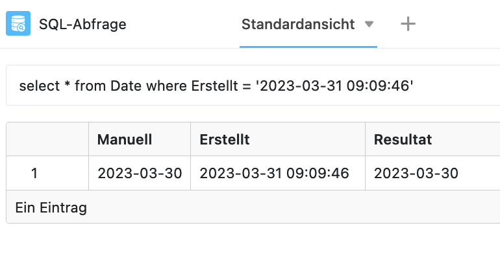Click Manuell cell value 2023-03-30

tap(140, 174)
